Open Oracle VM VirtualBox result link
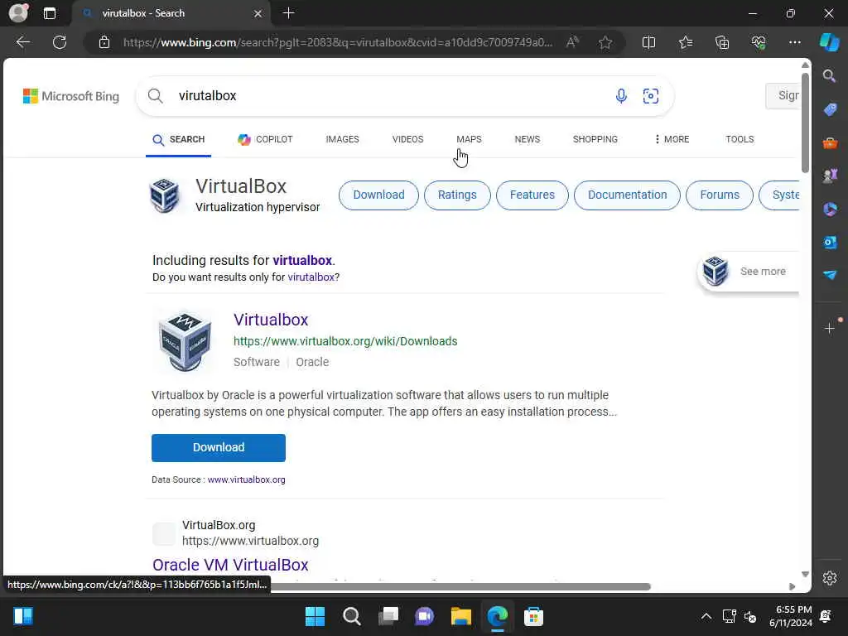 230,565
